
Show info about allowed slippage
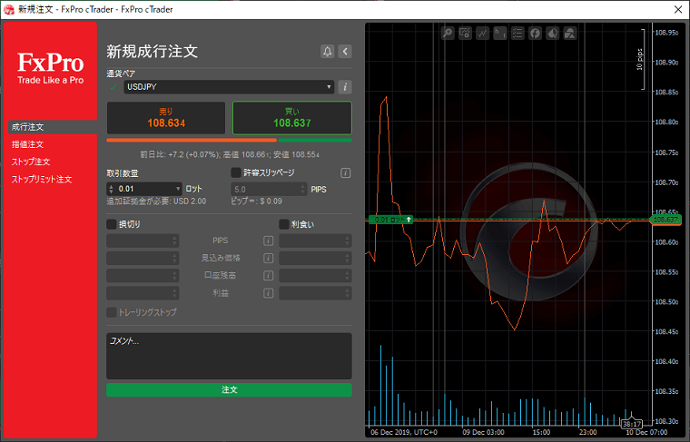pyautogui.click(x=345, y=172)
